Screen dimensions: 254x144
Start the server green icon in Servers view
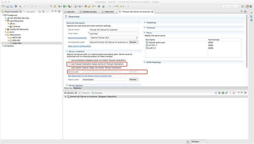tap(223, 93)
